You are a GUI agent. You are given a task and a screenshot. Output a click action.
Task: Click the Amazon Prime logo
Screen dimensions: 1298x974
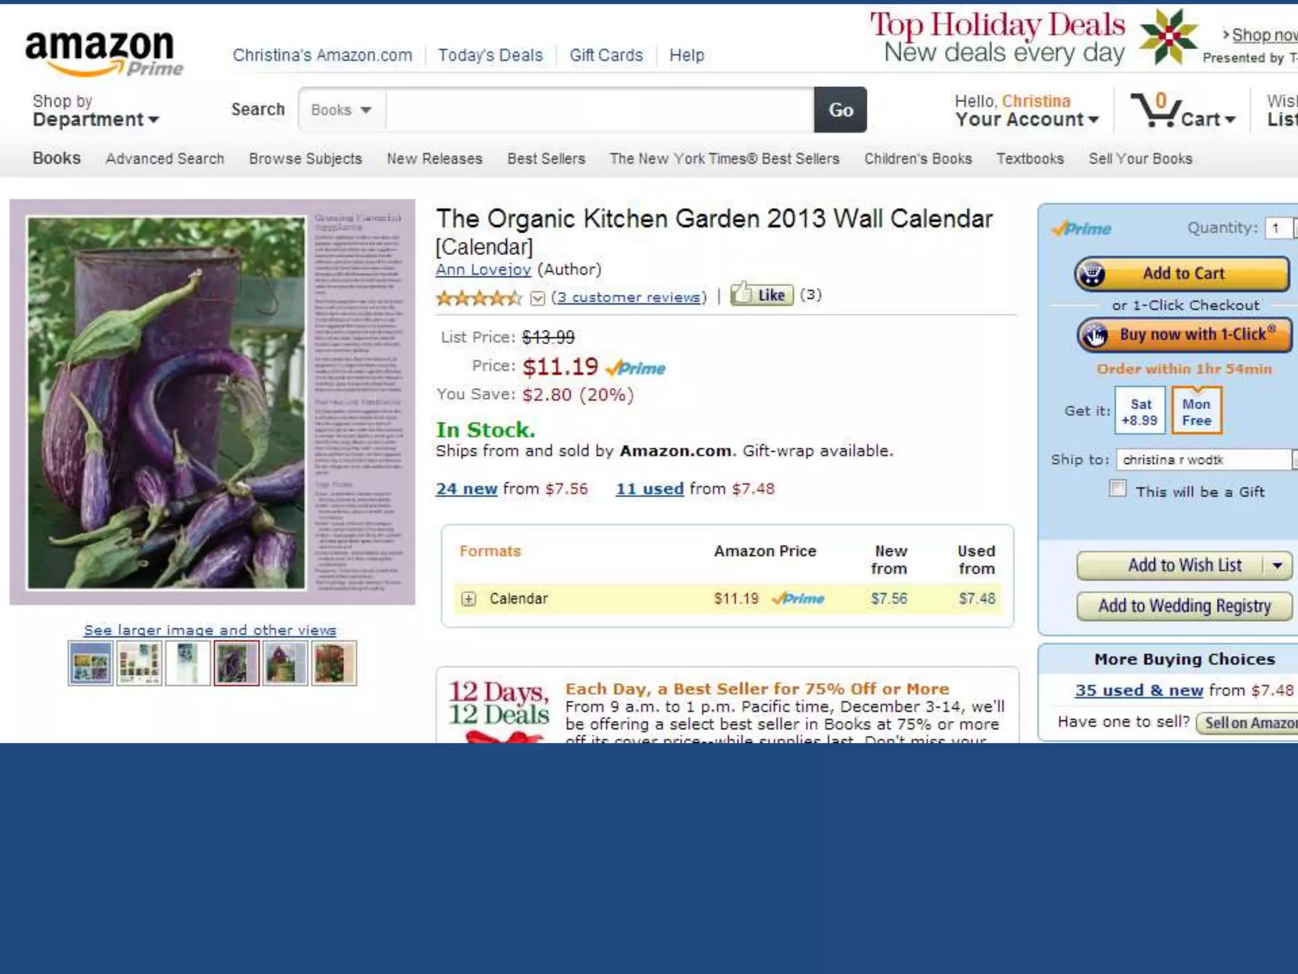click(104, 53)
